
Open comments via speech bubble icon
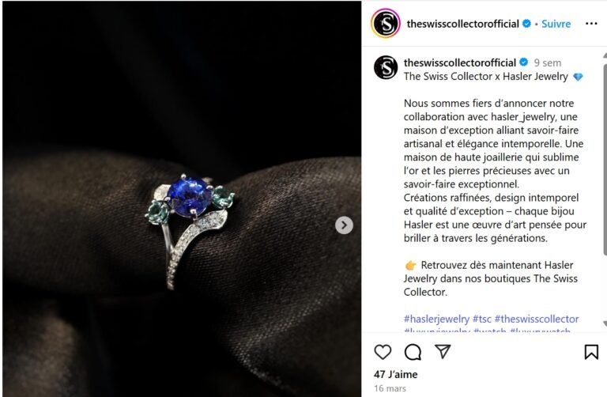coord(413,352)
